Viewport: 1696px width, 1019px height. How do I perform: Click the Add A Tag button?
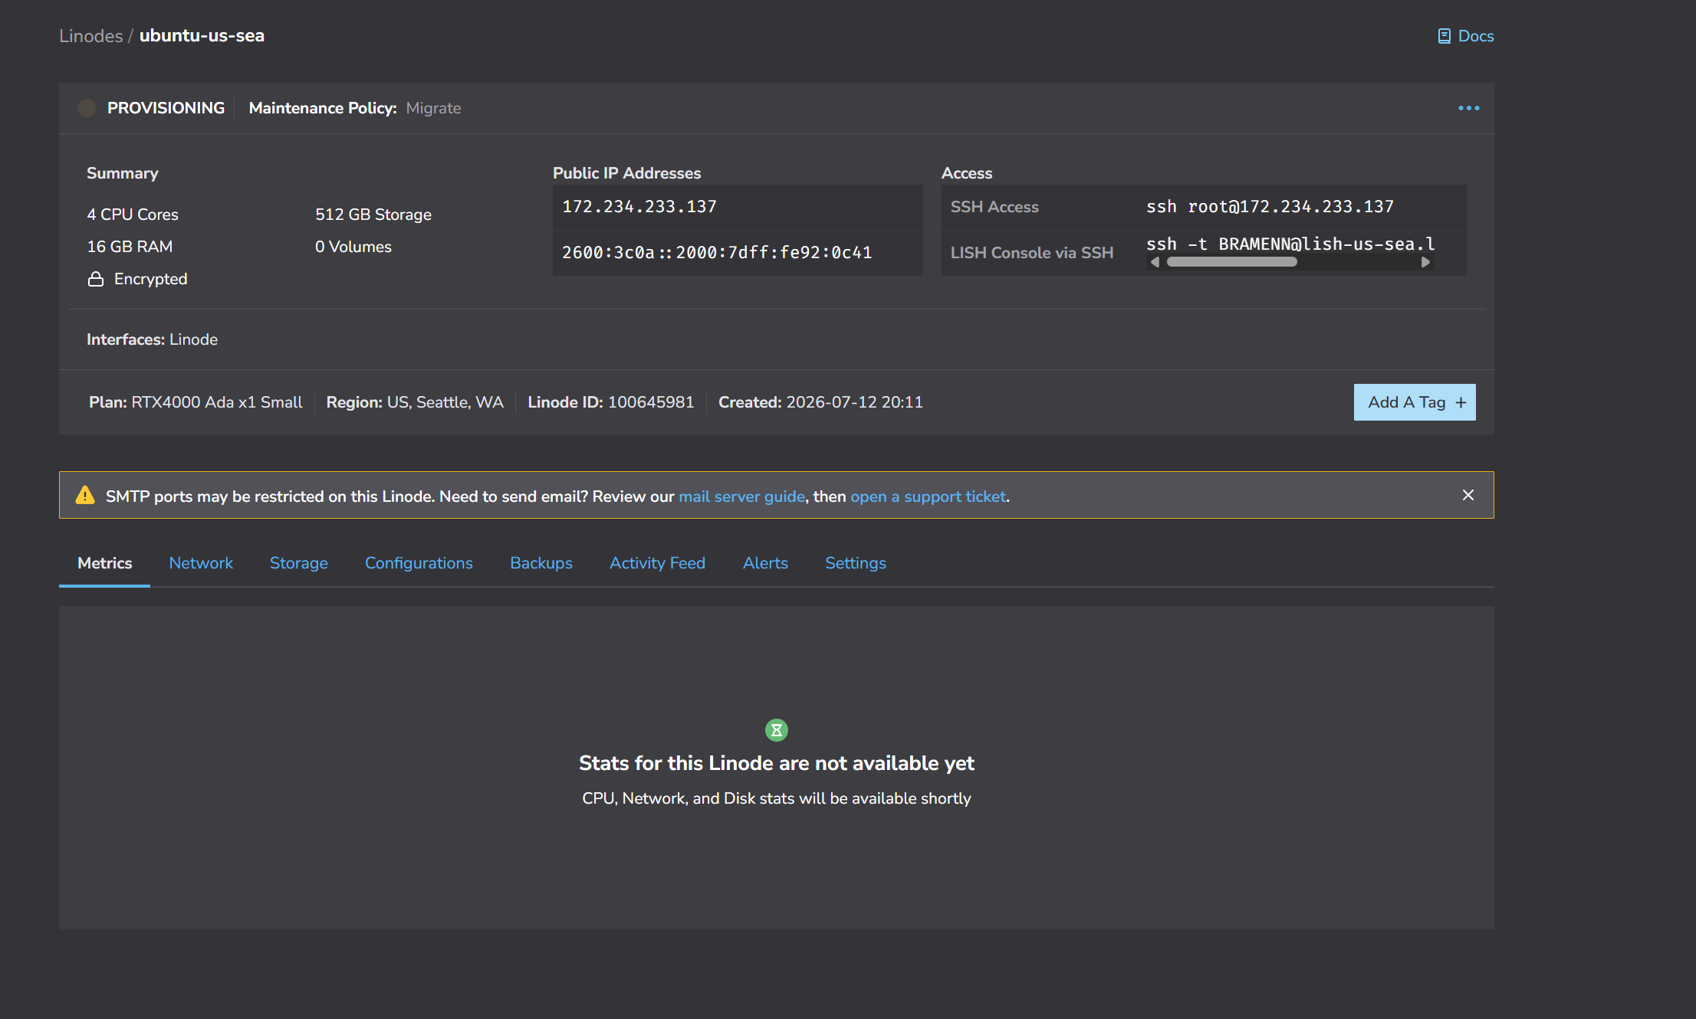pos(1414,402)
